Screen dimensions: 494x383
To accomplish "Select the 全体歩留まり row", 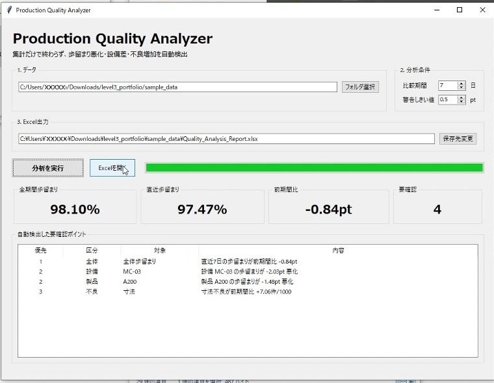I will (248, 262).
